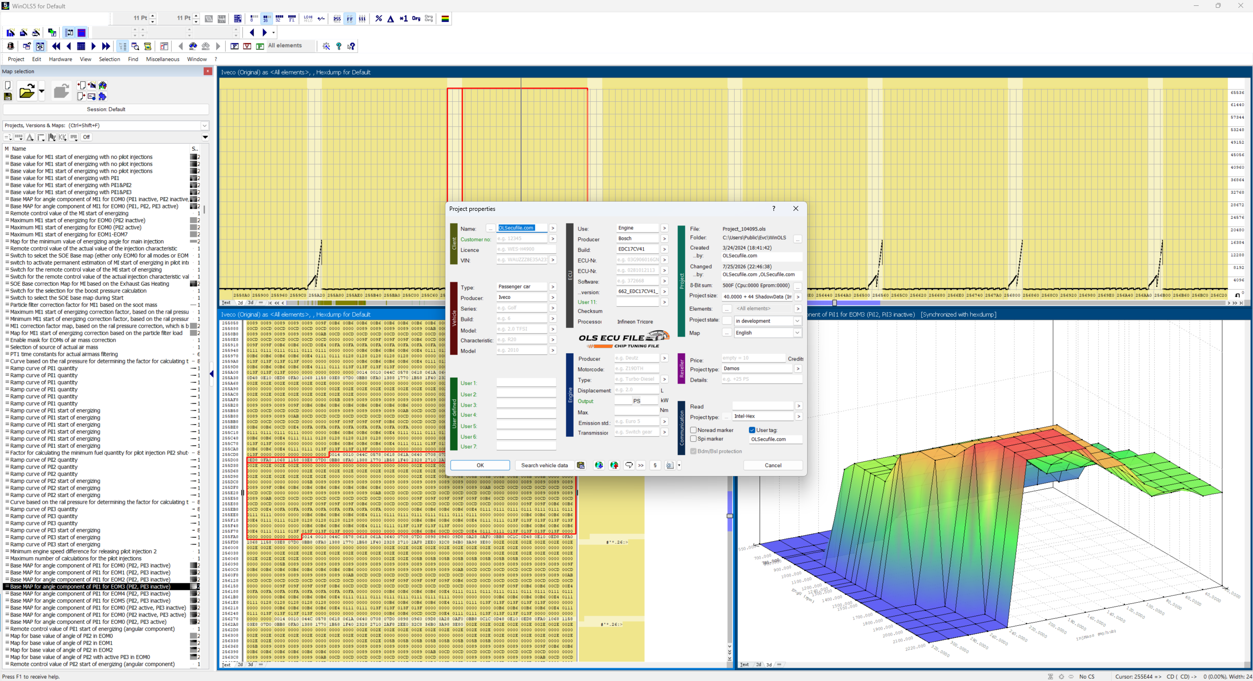This screenshot has width=1253, height=681.
Task: Open the Hardware menu
Action: click(x=61, y=59)
